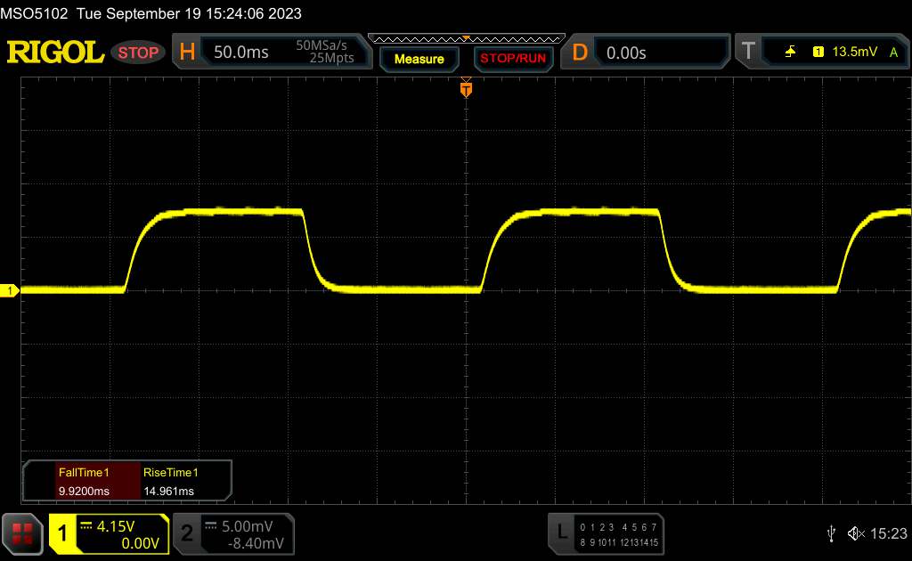Click the 25Mpts memory depth readout
Screen dimensions: 912x561
coord(331,58)
